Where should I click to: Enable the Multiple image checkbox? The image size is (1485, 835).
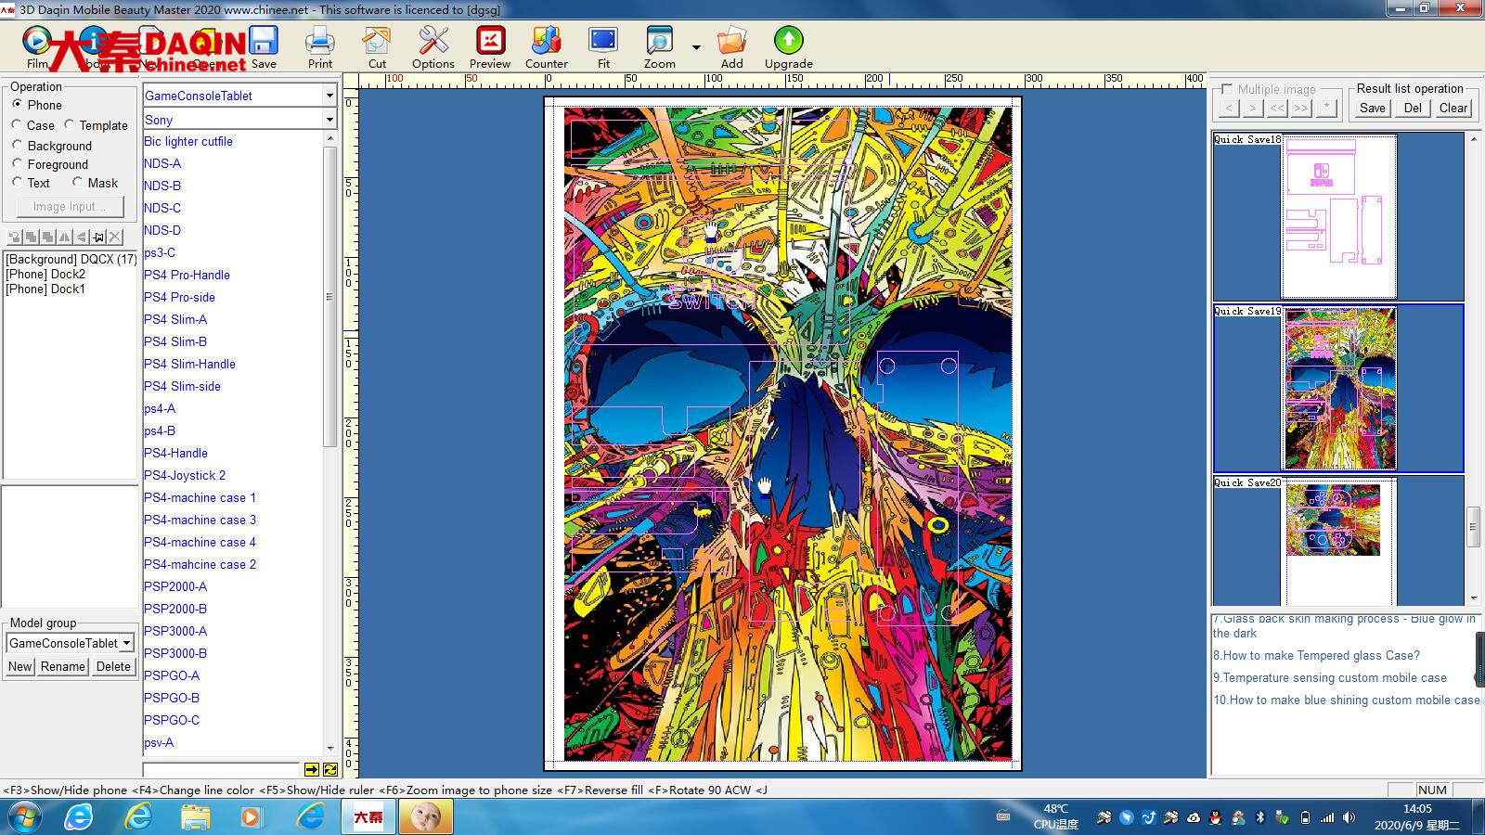1227,89
